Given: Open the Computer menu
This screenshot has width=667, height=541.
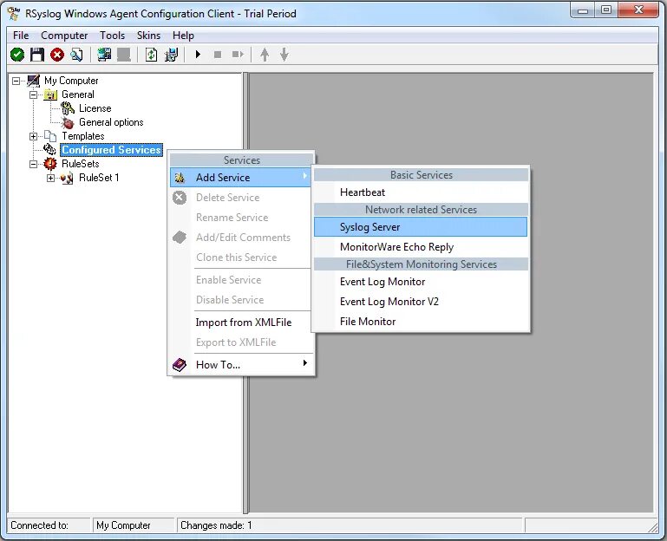Looking at the screenshot, I should point(64,36).
